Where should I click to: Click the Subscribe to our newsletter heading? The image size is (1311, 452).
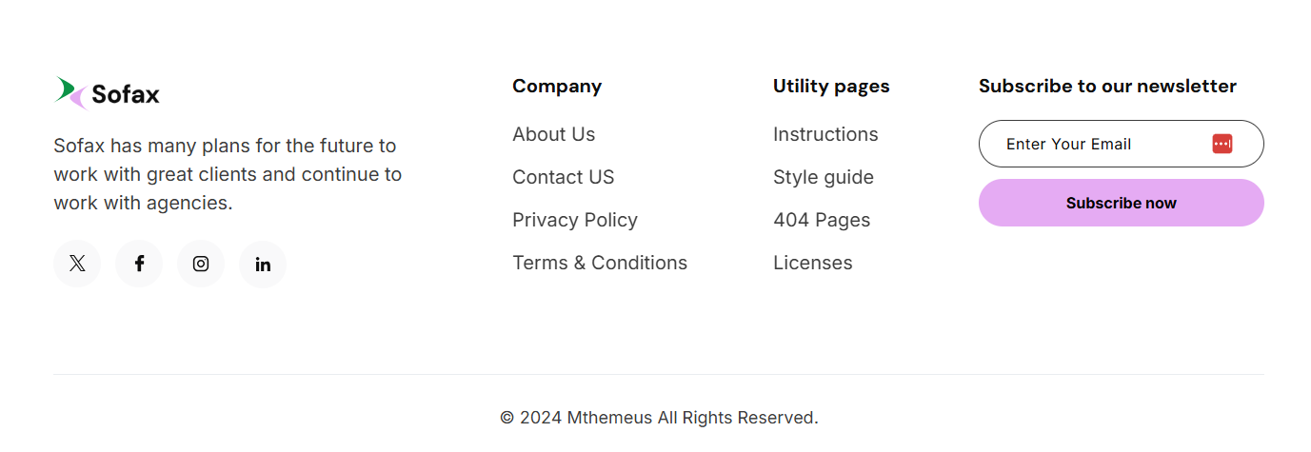click(1106, 86)
